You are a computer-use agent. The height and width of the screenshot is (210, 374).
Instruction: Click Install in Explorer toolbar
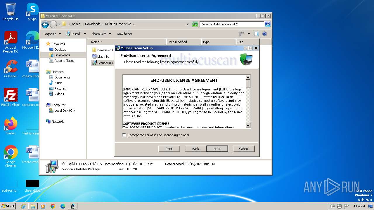pos(73,34)
